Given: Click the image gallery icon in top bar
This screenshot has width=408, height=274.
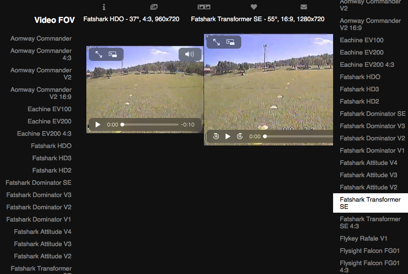Looking at the screenshot, I should pos(154,7).
